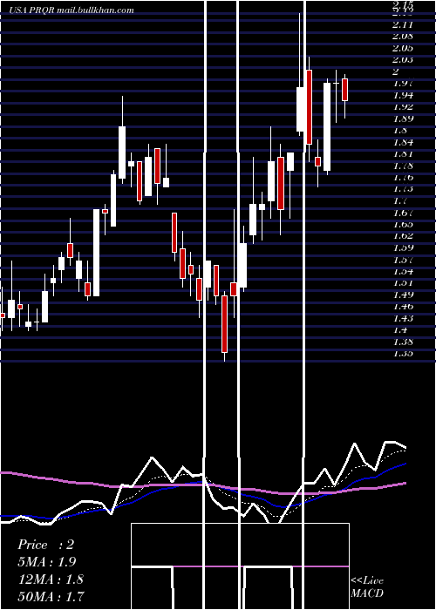Select the 1.73 price axis label
Viewport: 436px width, 610px height.
click(x=403, y=189)
